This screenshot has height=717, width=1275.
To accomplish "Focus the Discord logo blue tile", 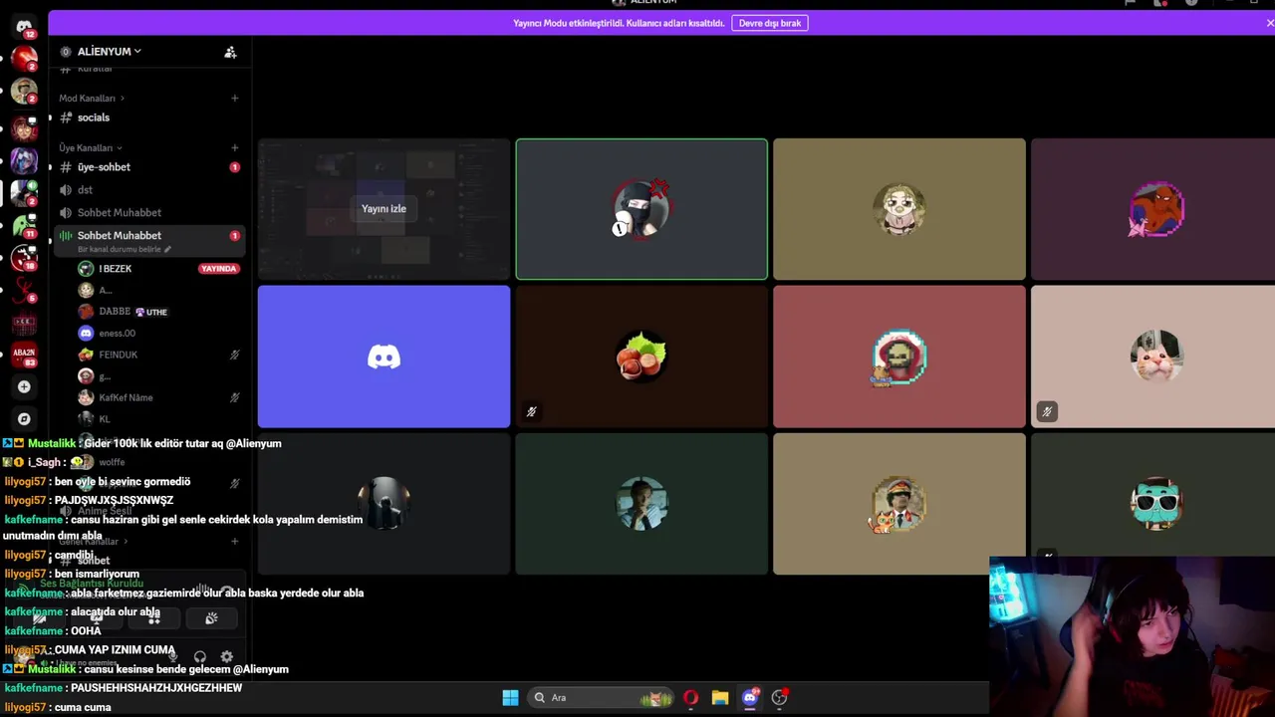I will click(383, 357).
